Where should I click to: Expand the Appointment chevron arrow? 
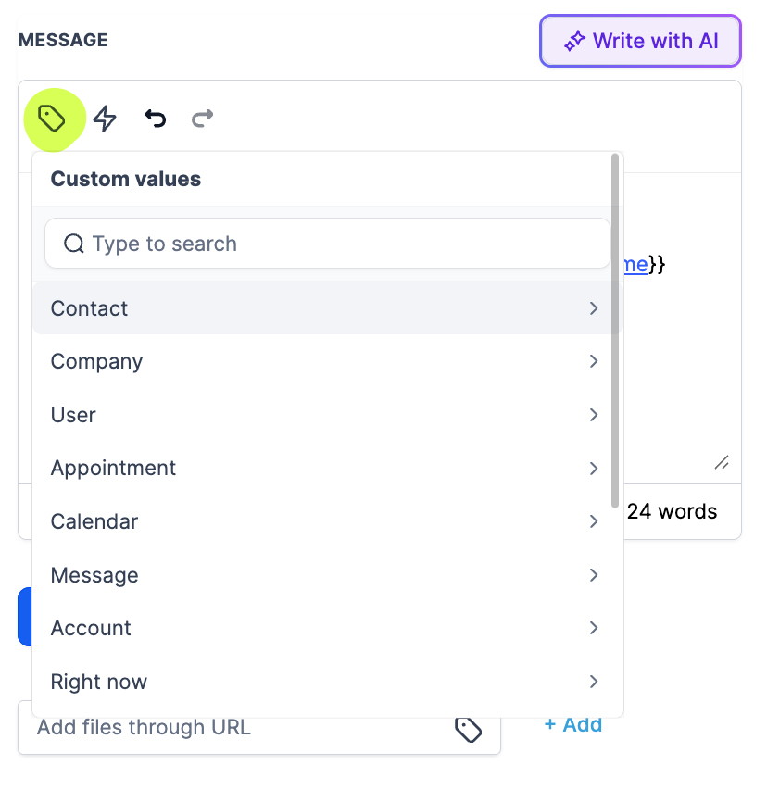click(594, 468)
